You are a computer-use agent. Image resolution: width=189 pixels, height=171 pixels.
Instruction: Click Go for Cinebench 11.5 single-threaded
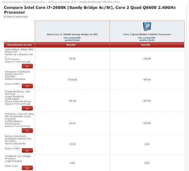[27, 168]
